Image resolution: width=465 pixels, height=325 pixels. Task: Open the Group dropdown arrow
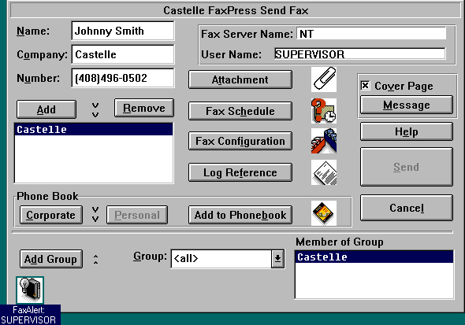[x=278, y=259]
